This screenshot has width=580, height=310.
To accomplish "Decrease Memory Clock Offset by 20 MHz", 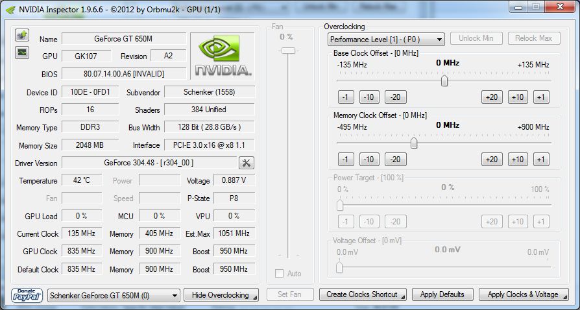I will 395,160.
